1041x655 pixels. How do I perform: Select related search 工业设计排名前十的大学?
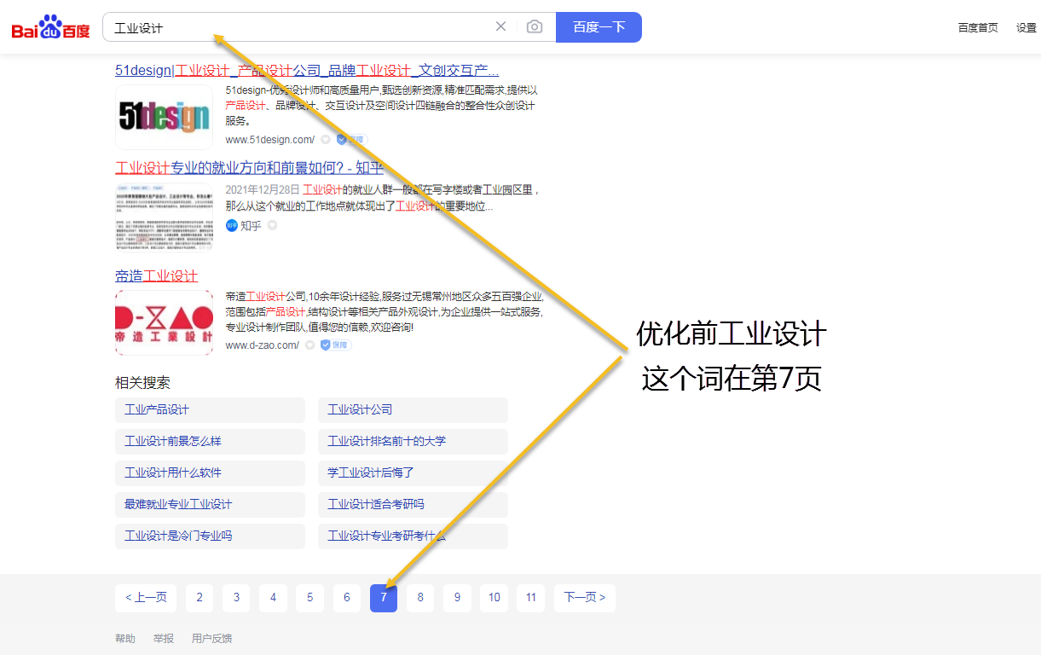click(x=413, y=442)
